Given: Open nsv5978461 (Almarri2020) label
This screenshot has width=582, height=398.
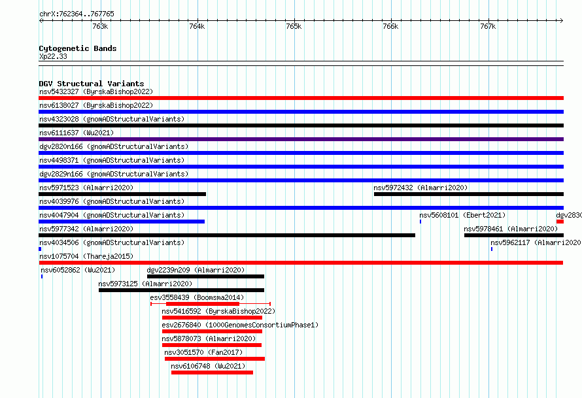Looking at the screenshot, I should tap(511, 229).
